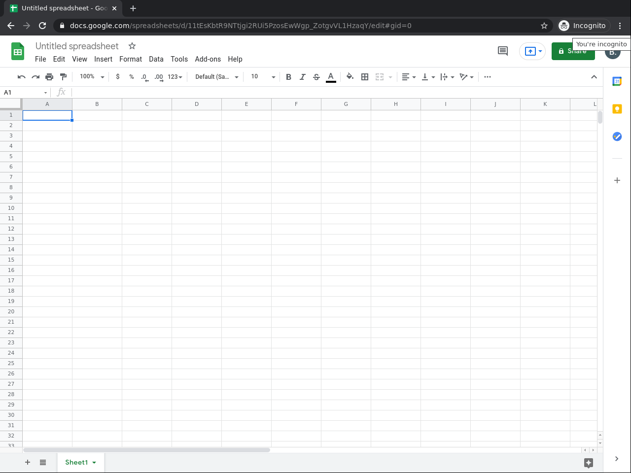Open the Format menu

point(131,59)
